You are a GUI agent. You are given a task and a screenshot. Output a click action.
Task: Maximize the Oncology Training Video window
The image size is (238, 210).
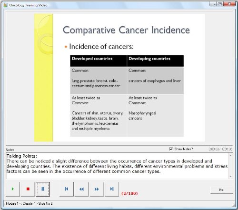click(x=220, y=4)
